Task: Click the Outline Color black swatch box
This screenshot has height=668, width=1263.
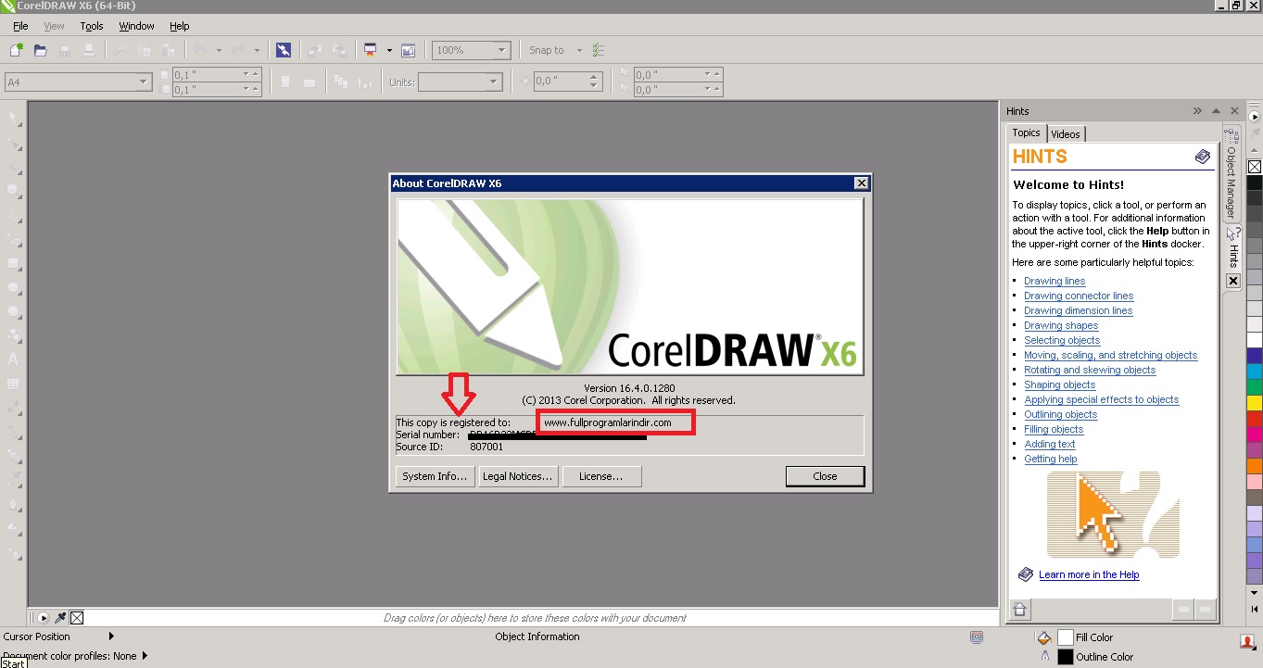Action: pyautogui.click(x=1066, y=657)
